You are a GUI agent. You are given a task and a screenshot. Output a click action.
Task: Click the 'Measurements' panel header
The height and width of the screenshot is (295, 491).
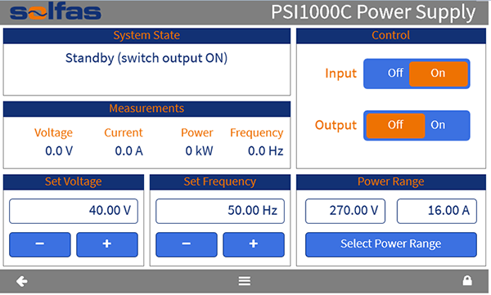click(146, 109)
